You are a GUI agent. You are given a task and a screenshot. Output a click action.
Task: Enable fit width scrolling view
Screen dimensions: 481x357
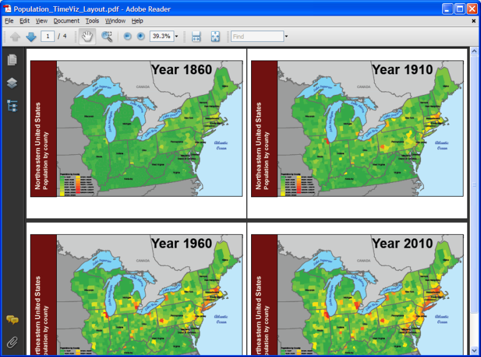196,36
